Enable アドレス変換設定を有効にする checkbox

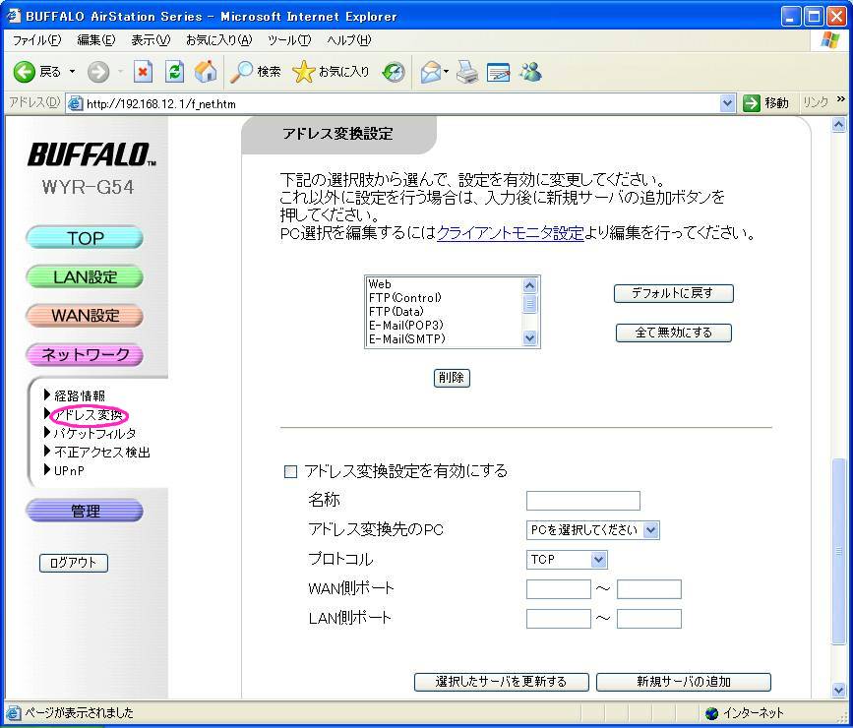point(290,472)
